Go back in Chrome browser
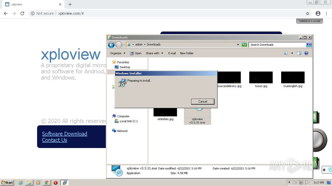This screenshot has height=186, width=332. coord(6,13)
